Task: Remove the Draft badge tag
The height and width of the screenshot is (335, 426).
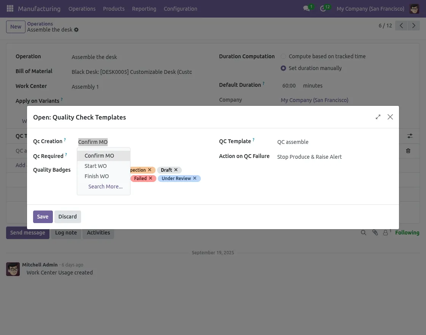Action: pos(176,170)
